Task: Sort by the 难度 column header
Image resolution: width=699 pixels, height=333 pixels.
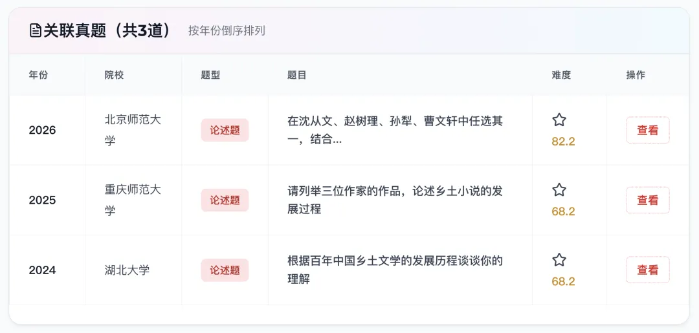Action: 561,75
